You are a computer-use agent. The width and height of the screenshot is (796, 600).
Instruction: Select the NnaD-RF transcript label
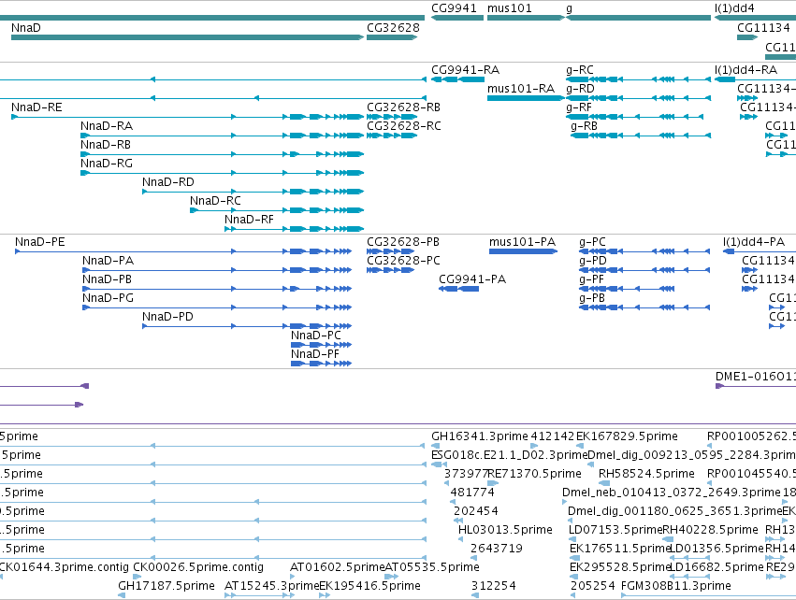click(249, 221)
